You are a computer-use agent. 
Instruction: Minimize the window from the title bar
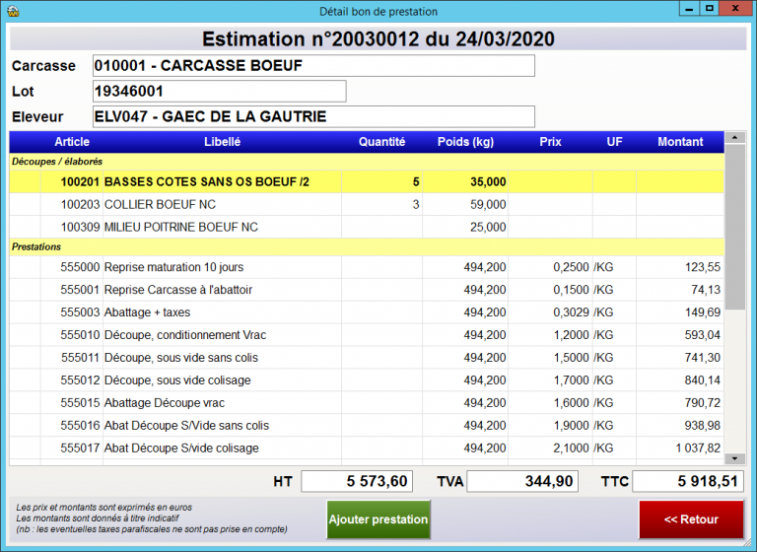pyautogui.click(x=687, y=9)
